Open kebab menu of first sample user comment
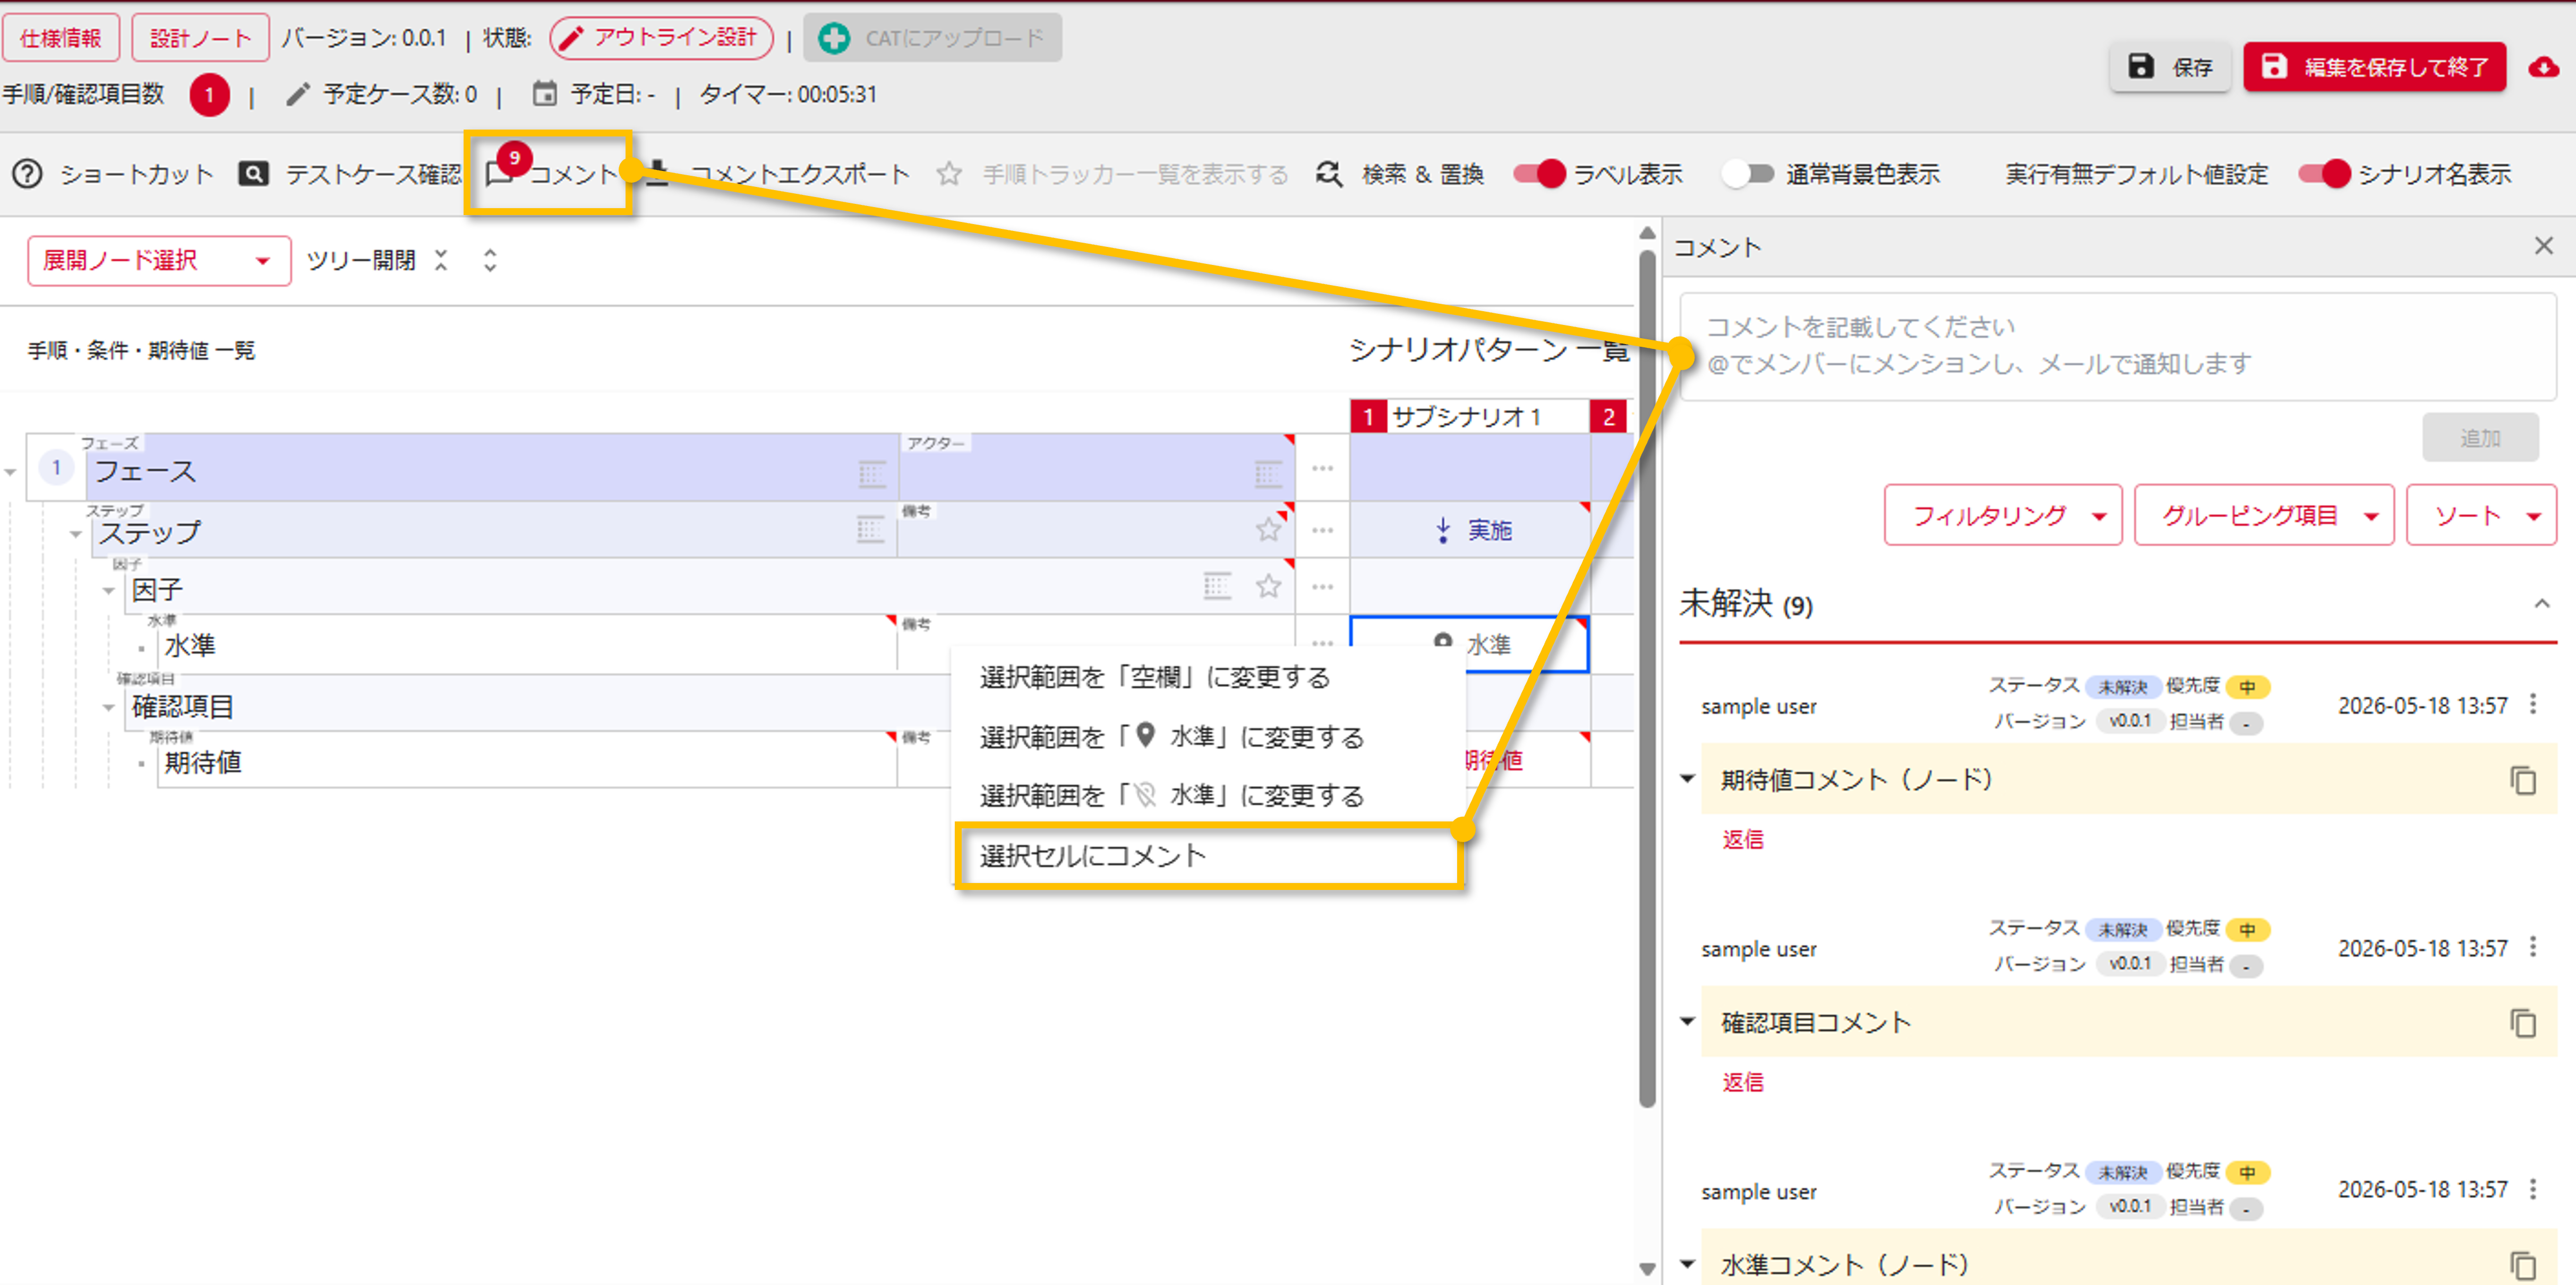 [x=2533, y=704]
